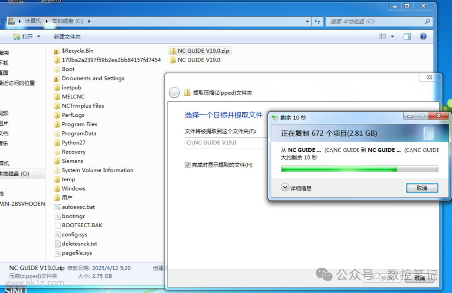Click 取消 in the extraction wizard

tap(419, 278)
